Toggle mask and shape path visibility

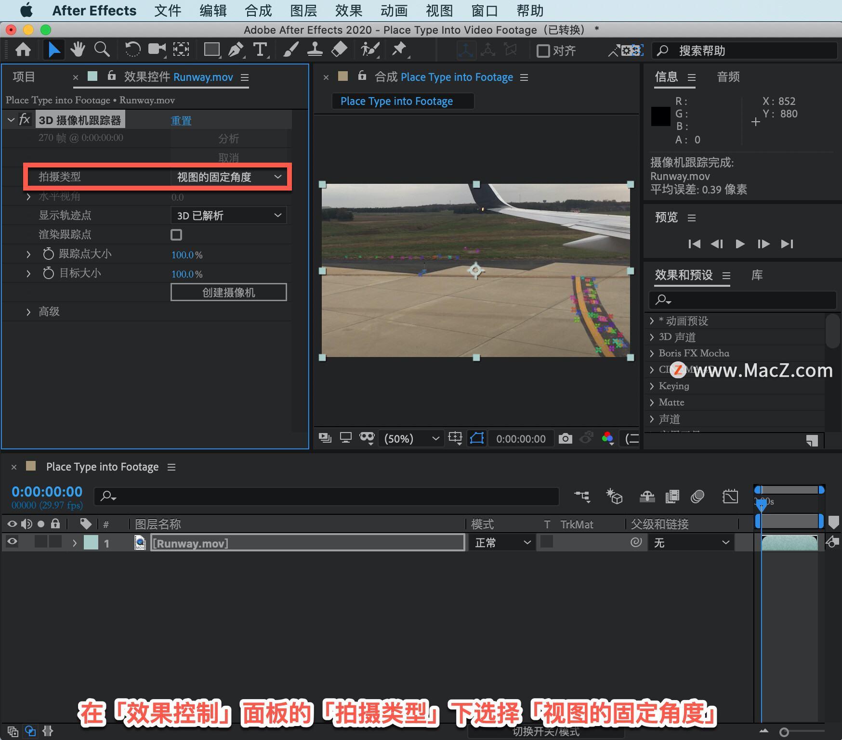pyautogui.click(x=477, y=438)
